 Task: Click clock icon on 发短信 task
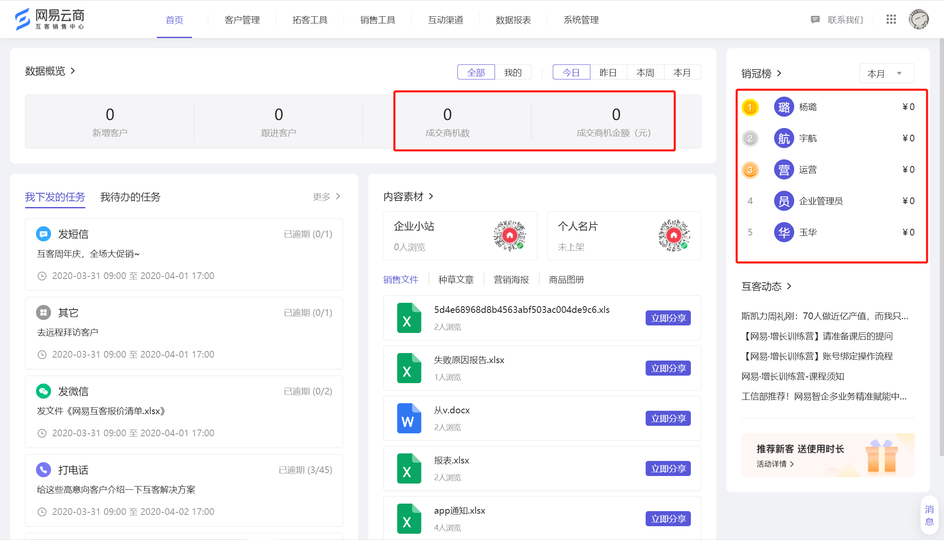click(42, 276)
